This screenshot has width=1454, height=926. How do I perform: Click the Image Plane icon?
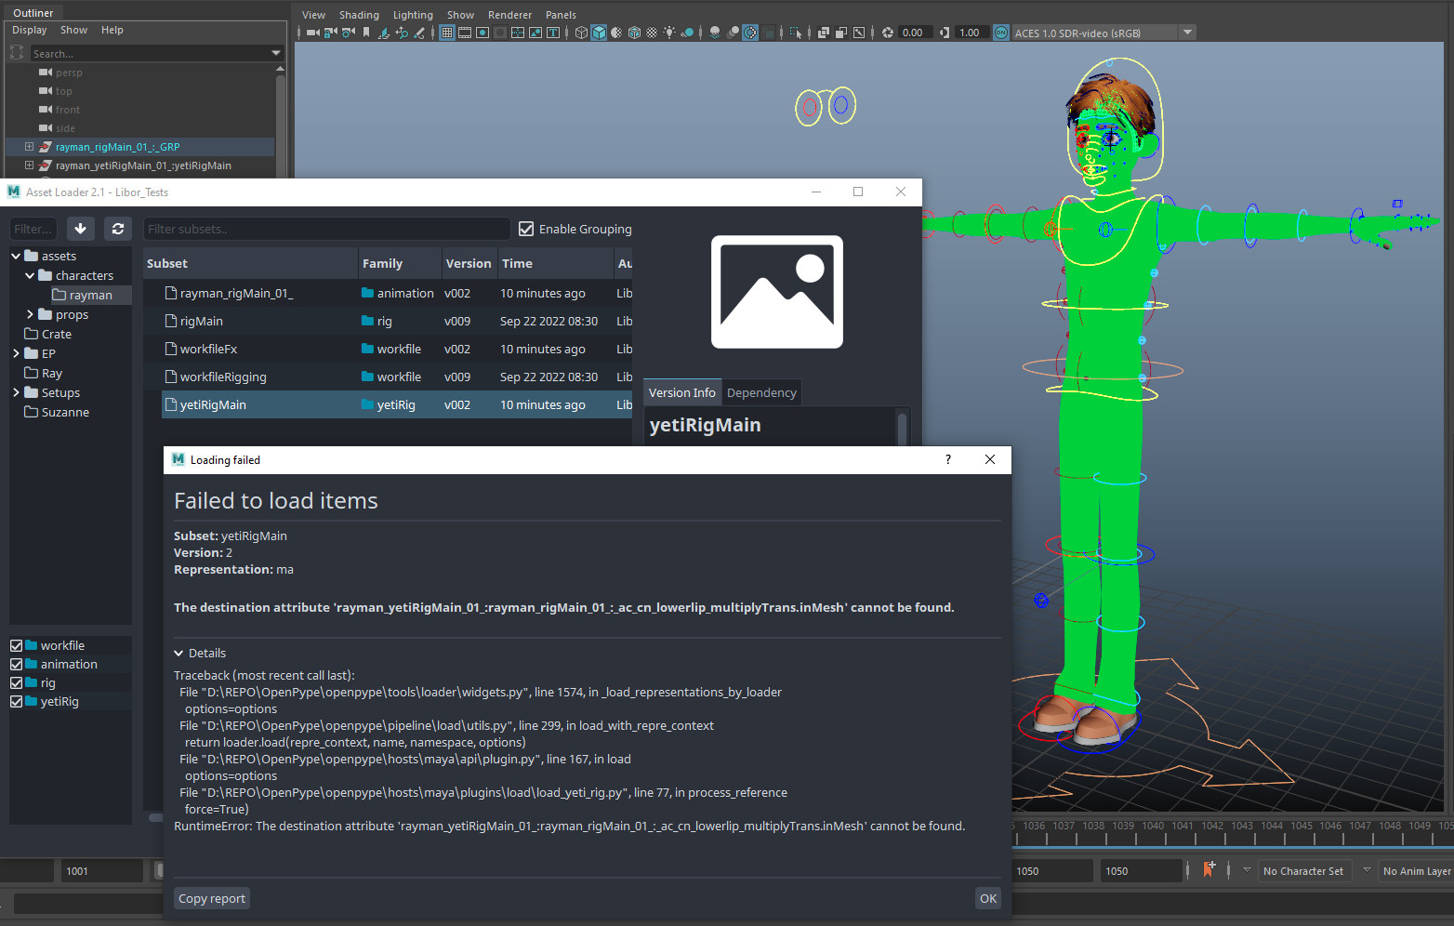tap(384, 33)
